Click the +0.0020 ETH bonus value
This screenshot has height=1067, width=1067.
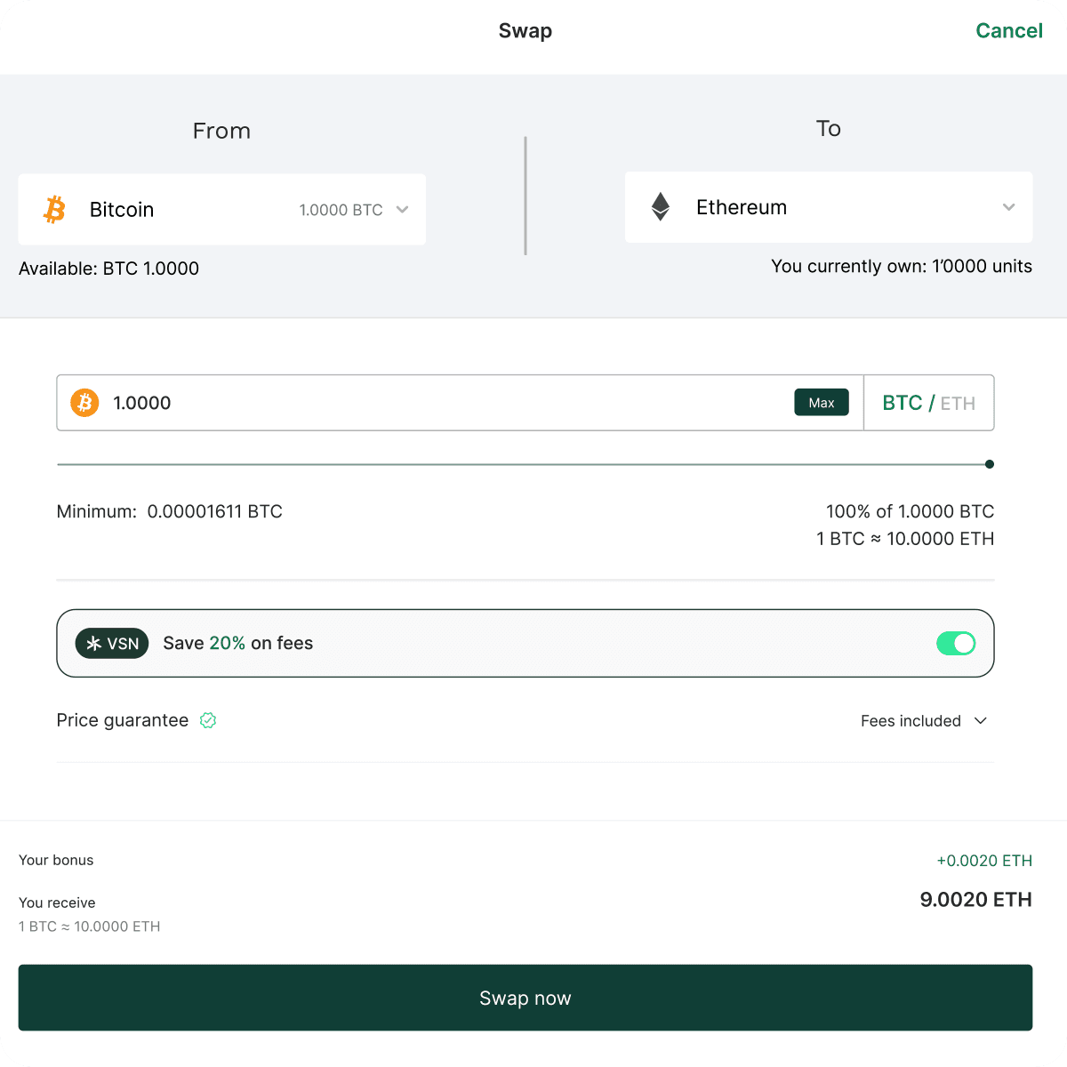point(983,860)
